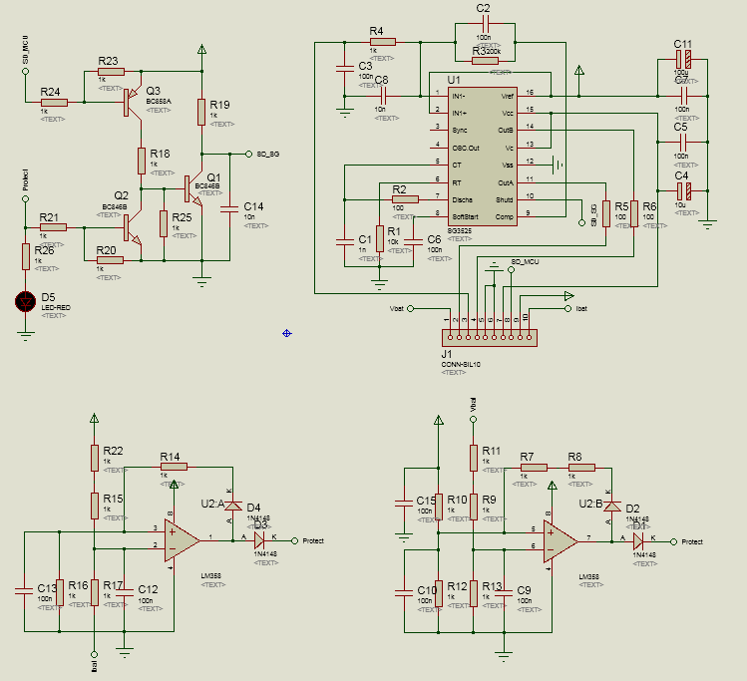747x681 pixels.
Task: Select resistor R26 above the LED
Action: [x=26, y=256]
